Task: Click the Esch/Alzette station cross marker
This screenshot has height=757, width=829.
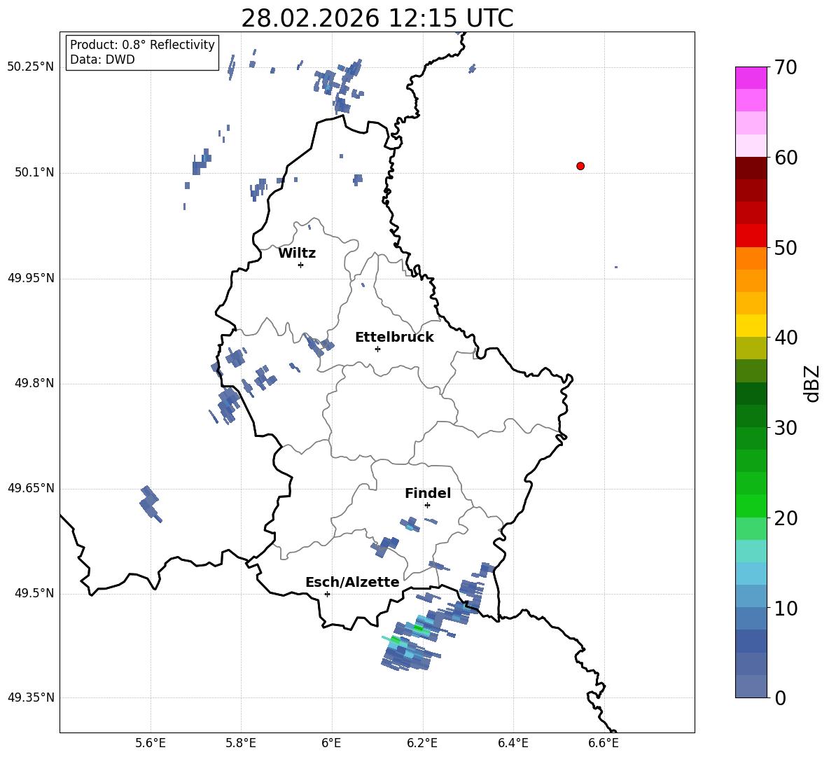Action: pyautogui.click(x=327, y=594)
